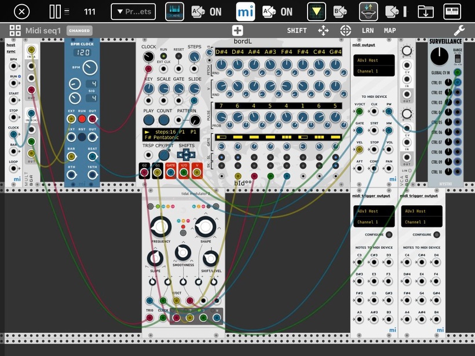Open the mi miRack plugin icon
This screenshot has width=475, height=356.
coord(246,12)
